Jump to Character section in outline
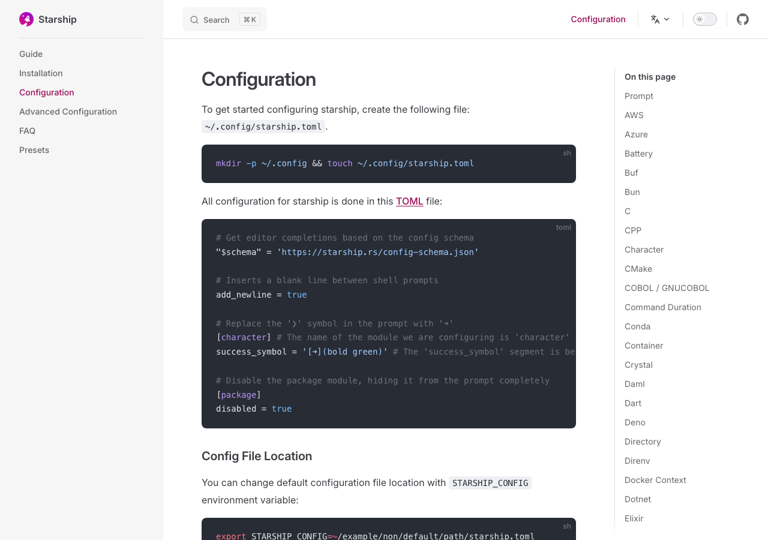The image size is (768, 540). [644, 250]
